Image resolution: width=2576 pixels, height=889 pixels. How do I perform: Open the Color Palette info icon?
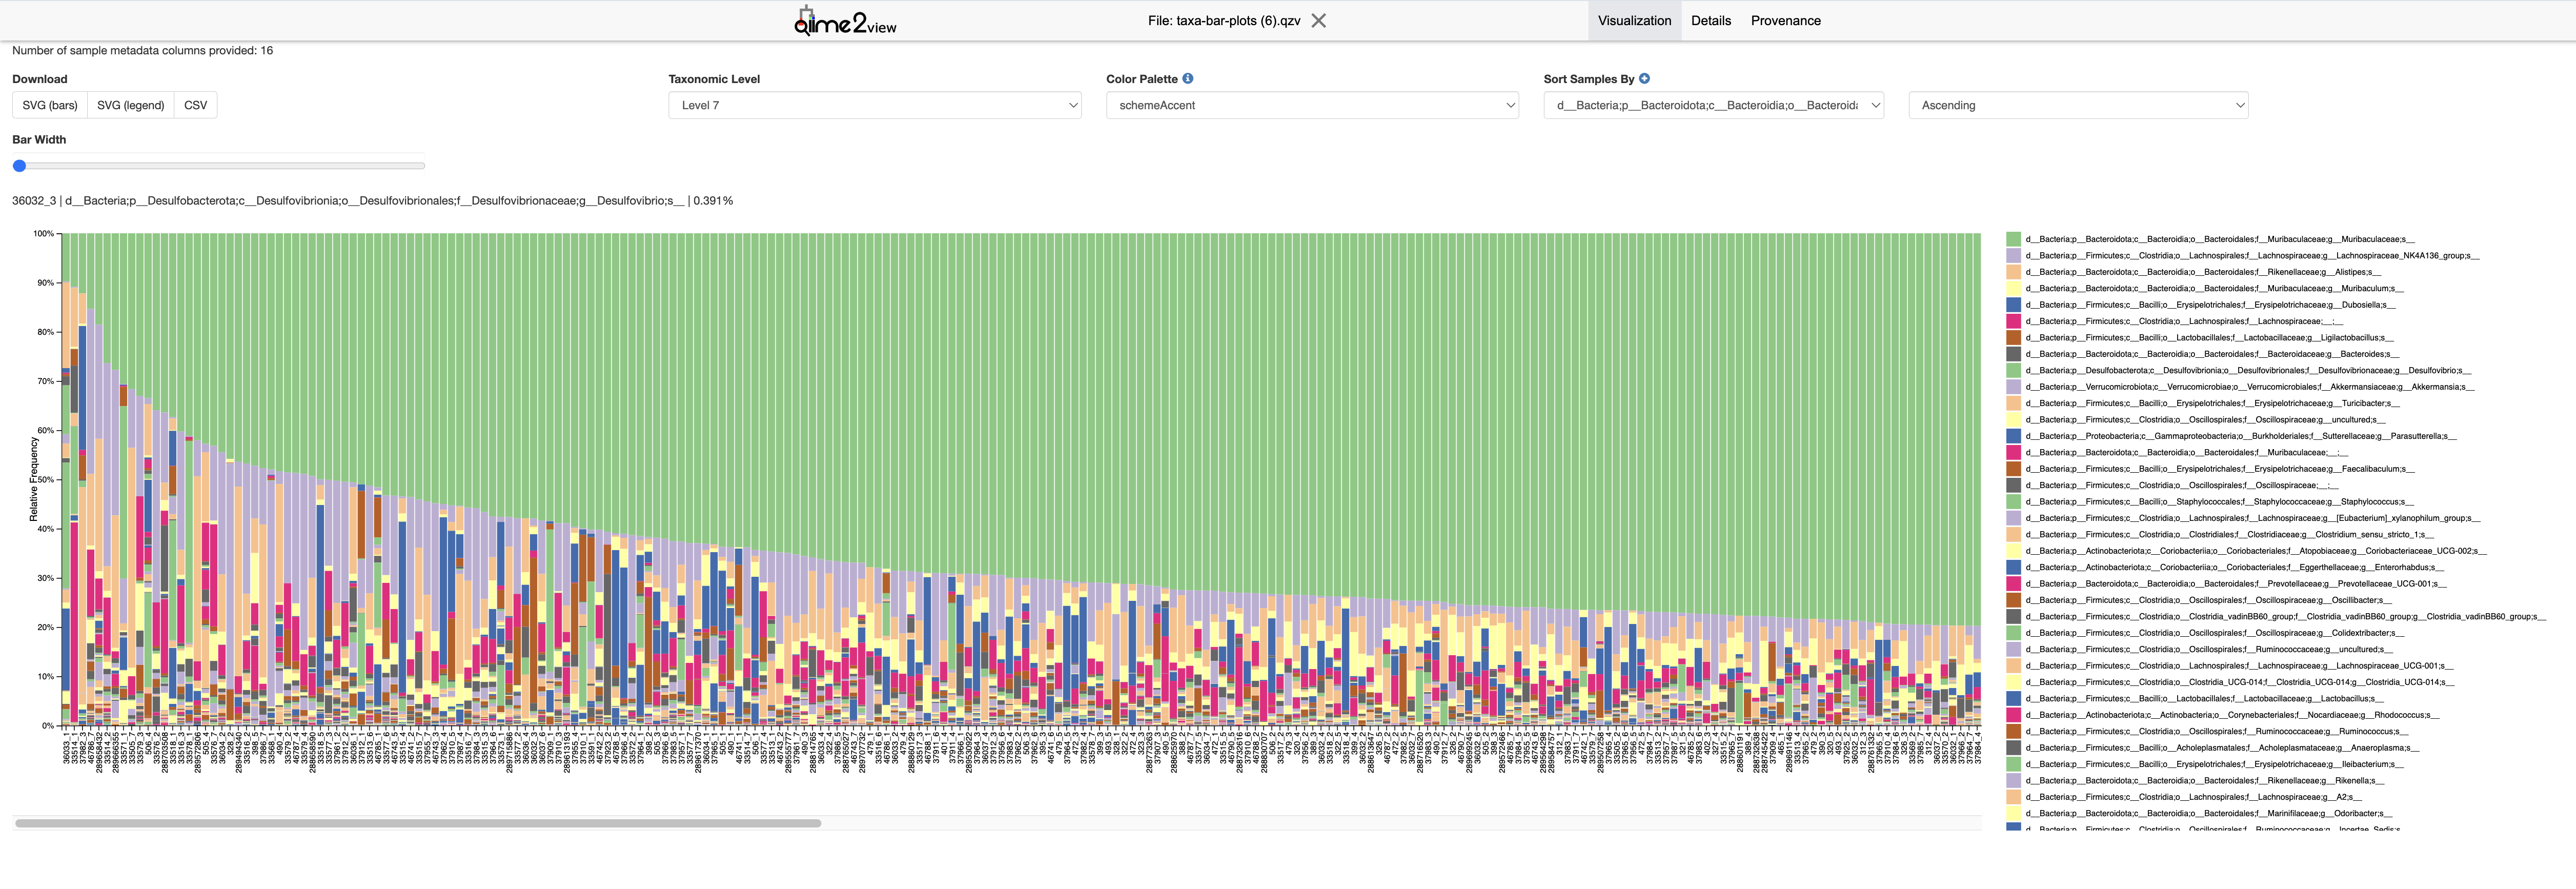1188,78
